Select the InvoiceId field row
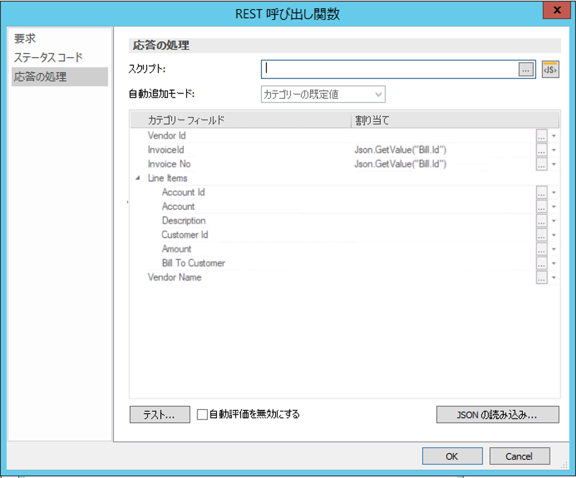576x478 pixels. coord(166,150)
